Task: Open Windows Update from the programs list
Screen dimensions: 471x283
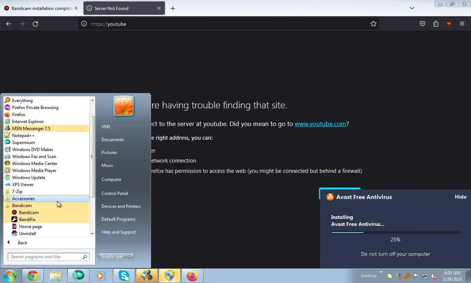Action: tap(46, 178)
